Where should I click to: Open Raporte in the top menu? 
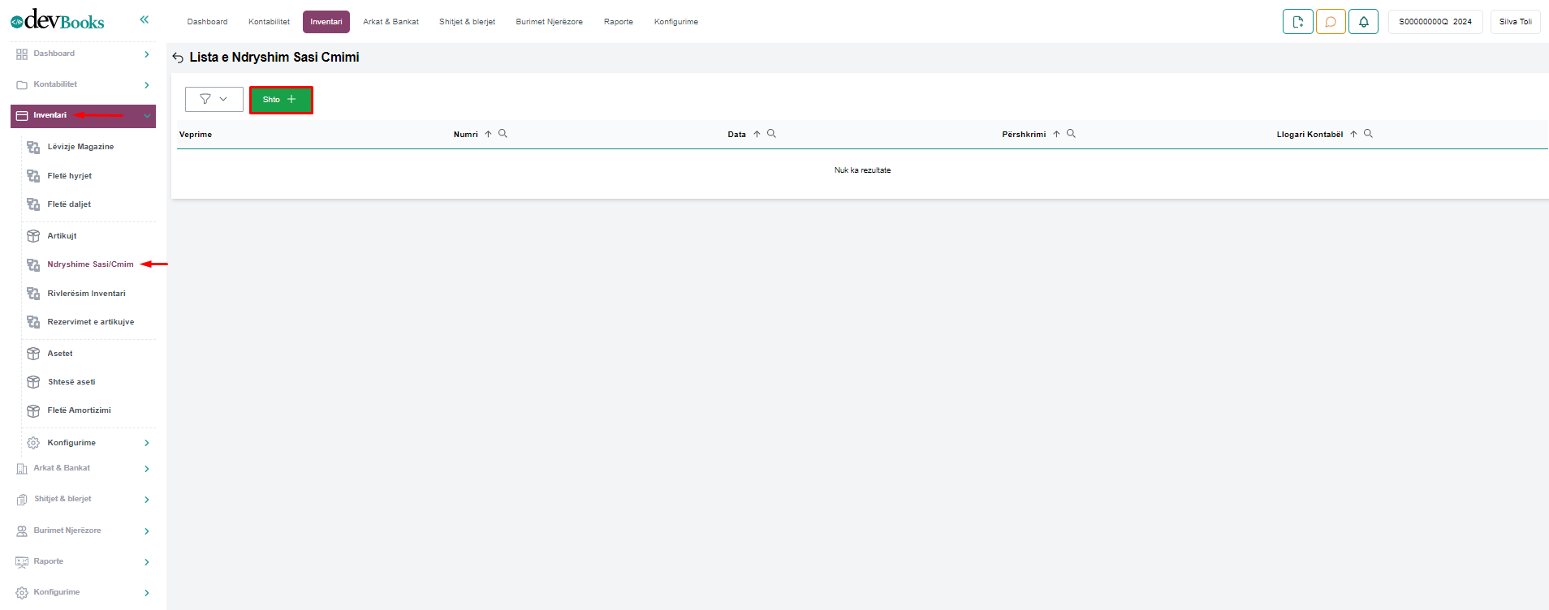click(x=618, y=22)
